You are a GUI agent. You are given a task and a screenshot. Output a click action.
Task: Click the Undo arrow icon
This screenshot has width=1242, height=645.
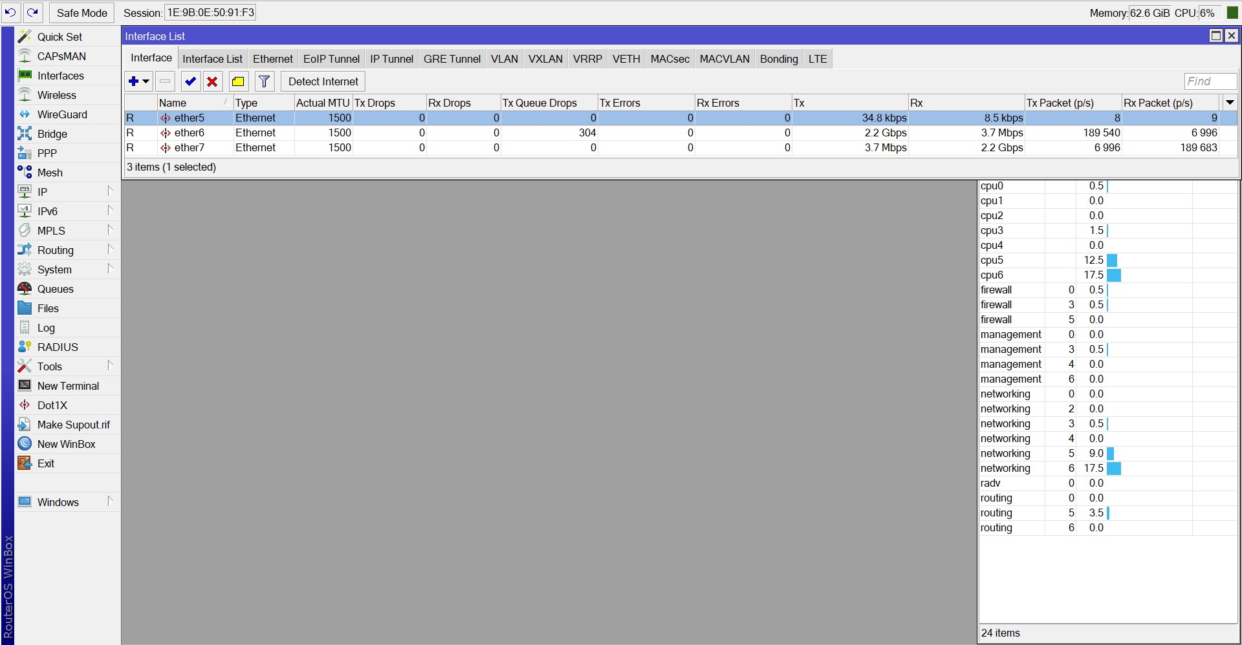[x=10, y=12]
